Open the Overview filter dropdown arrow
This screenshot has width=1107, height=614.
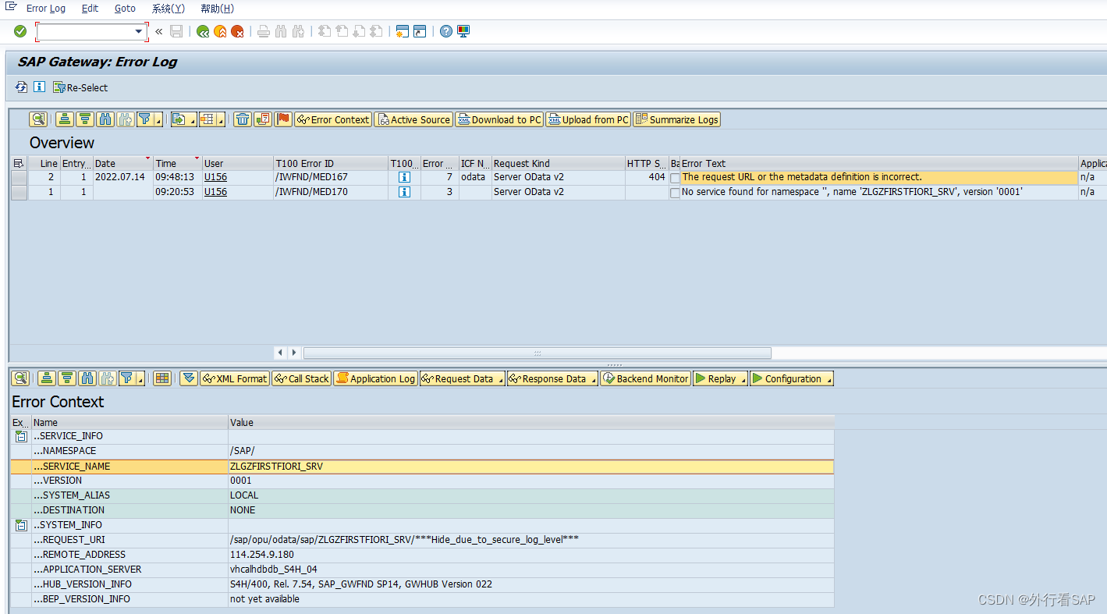(x=159, y=120)
